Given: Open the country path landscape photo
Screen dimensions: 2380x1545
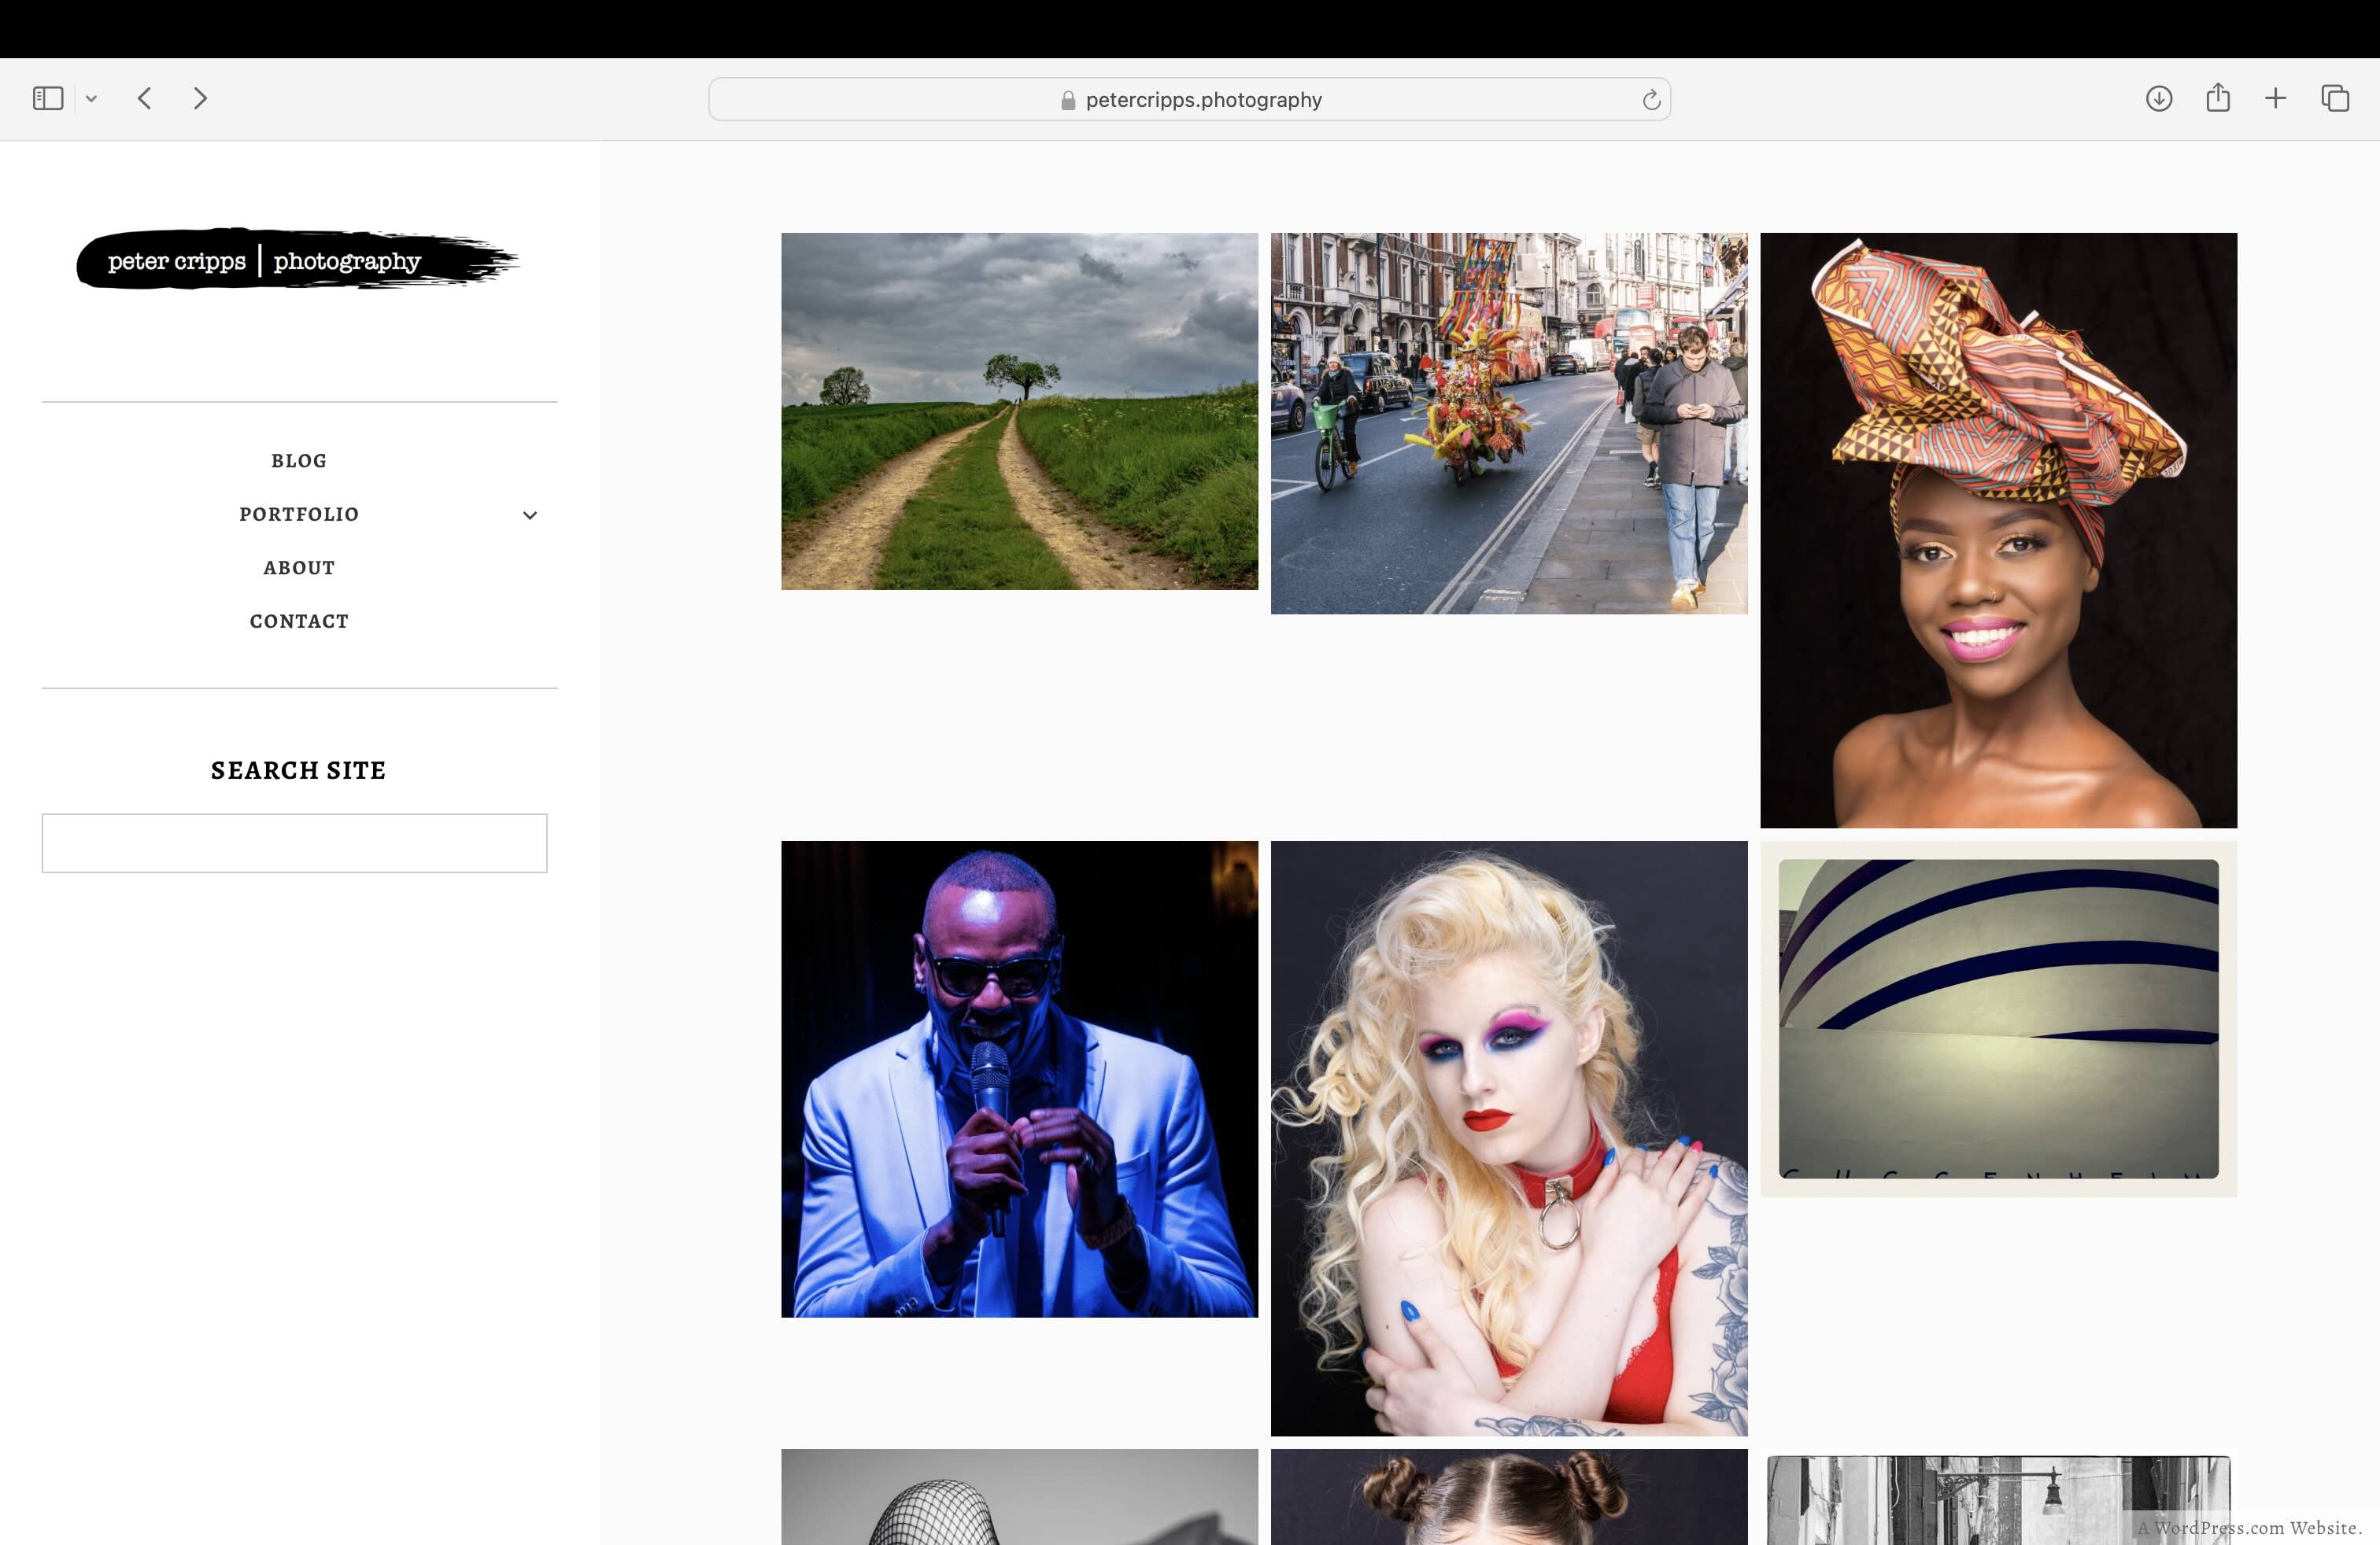Looking at the screenshot, I should point(1019,411).
